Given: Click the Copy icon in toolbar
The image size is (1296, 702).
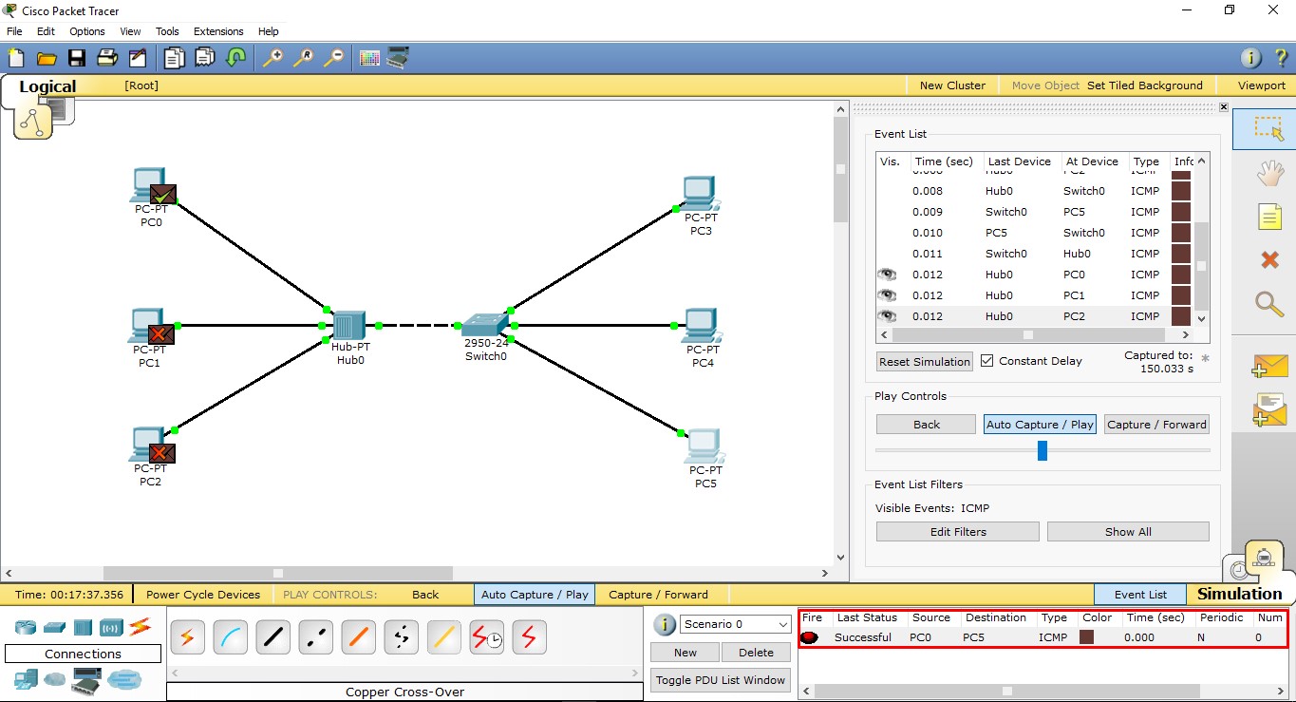Looking at the screenshot, I should click(174, 58).
